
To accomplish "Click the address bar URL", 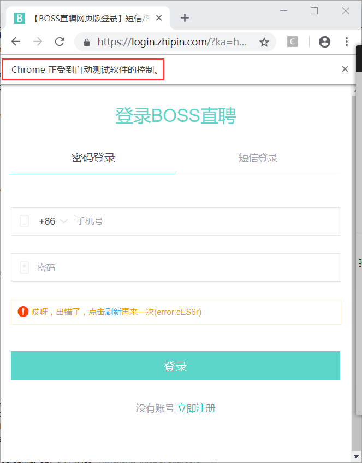I will pyautogui.click(x=172, y=42).
